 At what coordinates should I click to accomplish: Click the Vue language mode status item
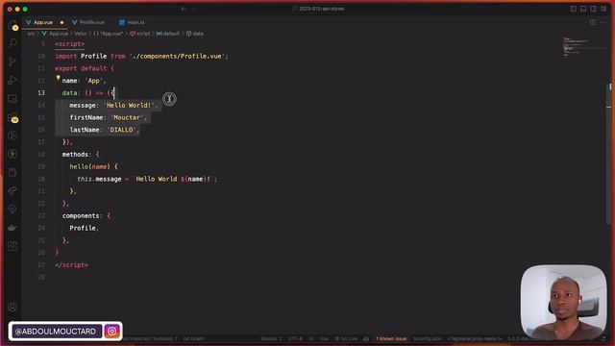[324, 338]
